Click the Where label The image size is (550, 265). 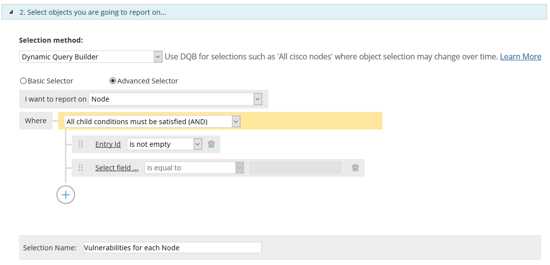36,121
